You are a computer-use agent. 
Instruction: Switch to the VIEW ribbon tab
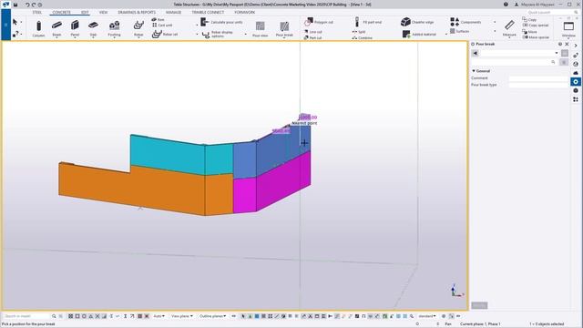tap(103, 12)
